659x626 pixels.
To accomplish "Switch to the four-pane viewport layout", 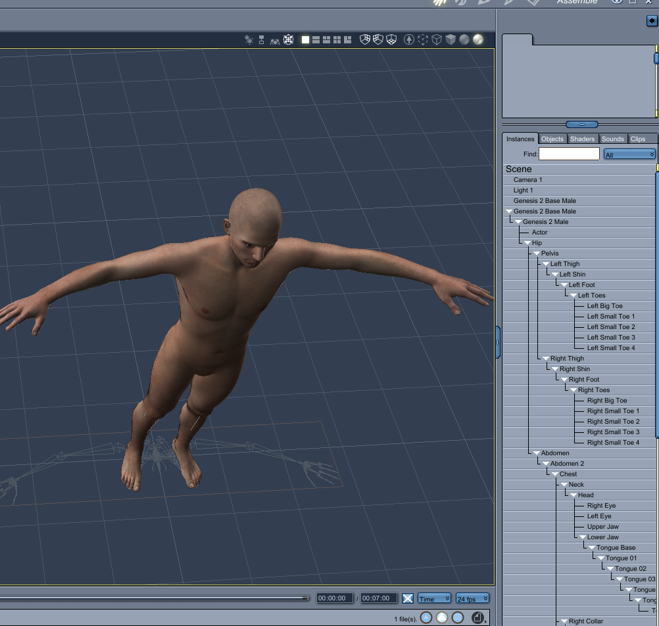I will 337,40.
